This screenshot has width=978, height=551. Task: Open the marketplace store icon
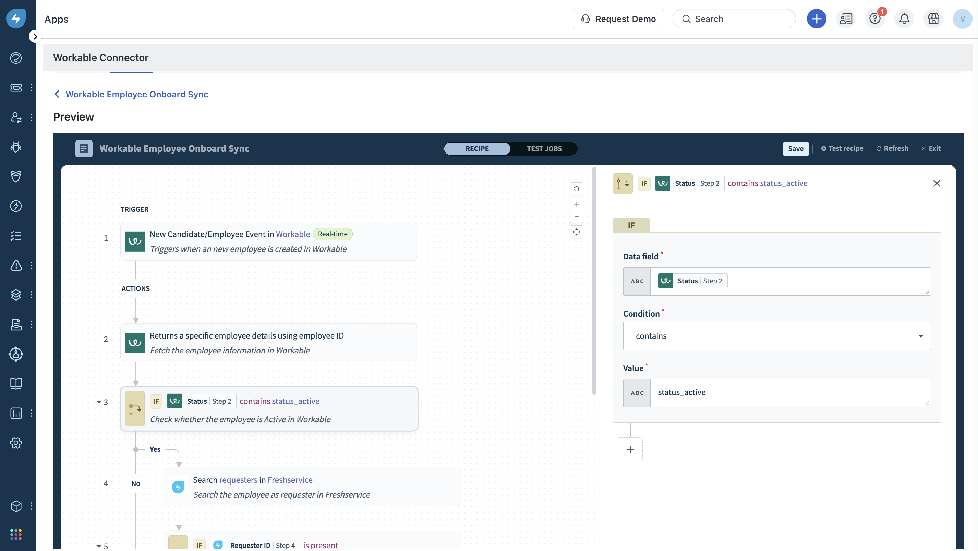[x=933, y=19]
